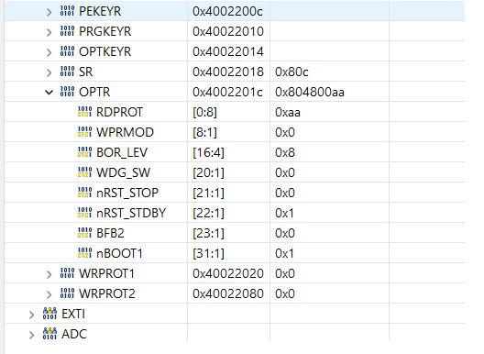The height and width of the screenshot is (354, 484).
Task: Select the WRPROT2 register name
Action: click(x=107, y=293)
